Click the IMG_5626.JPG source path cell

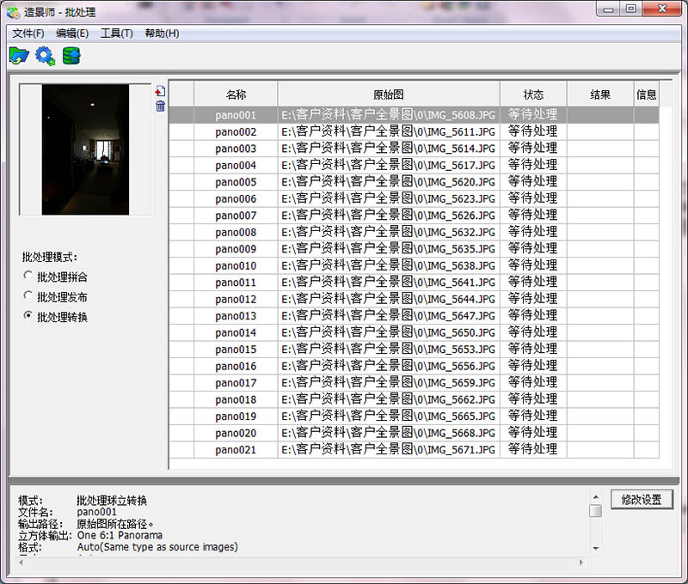tap(389, 216)
